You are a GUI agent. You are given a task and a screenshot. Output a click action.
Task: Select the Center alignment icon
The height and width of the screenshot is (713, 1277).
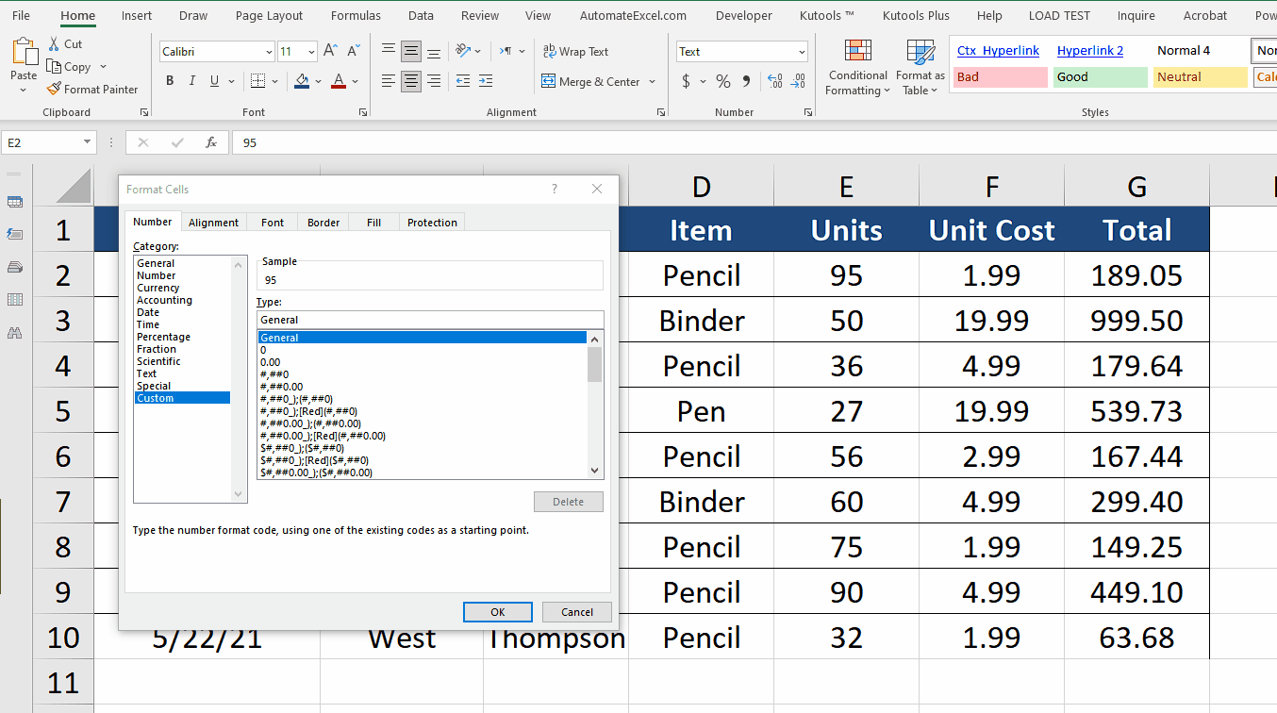[x=410, y=81]
